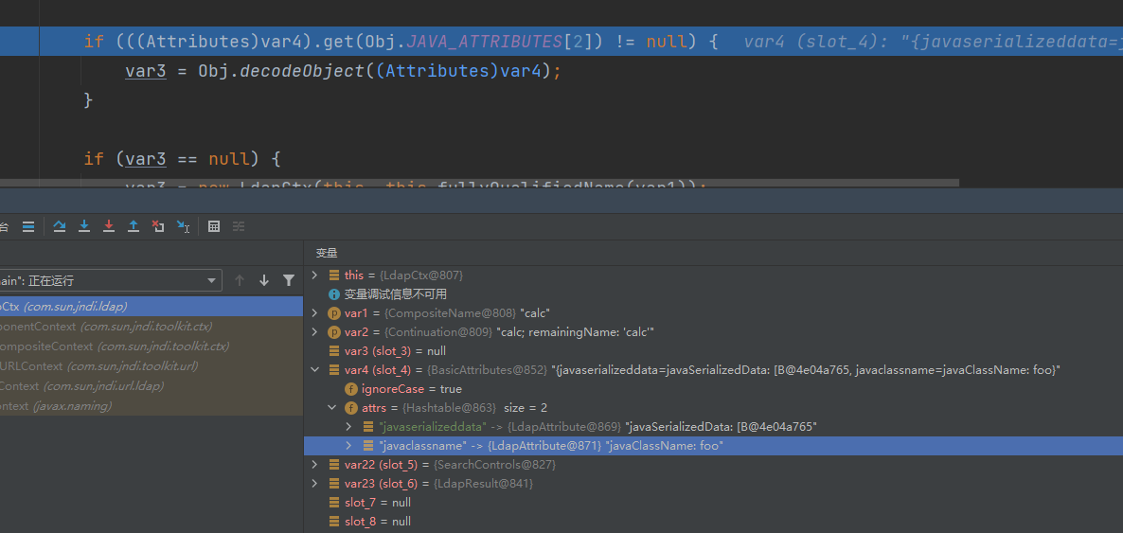Collapse the attrs Hashtable@863 node

(x=331, y=408)
